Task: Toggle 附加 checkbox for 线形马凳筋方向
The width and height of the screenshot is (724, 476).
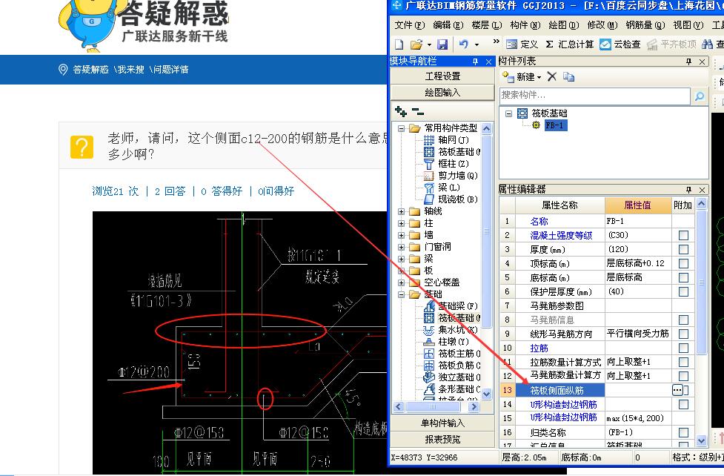Action: pos(683,334)
